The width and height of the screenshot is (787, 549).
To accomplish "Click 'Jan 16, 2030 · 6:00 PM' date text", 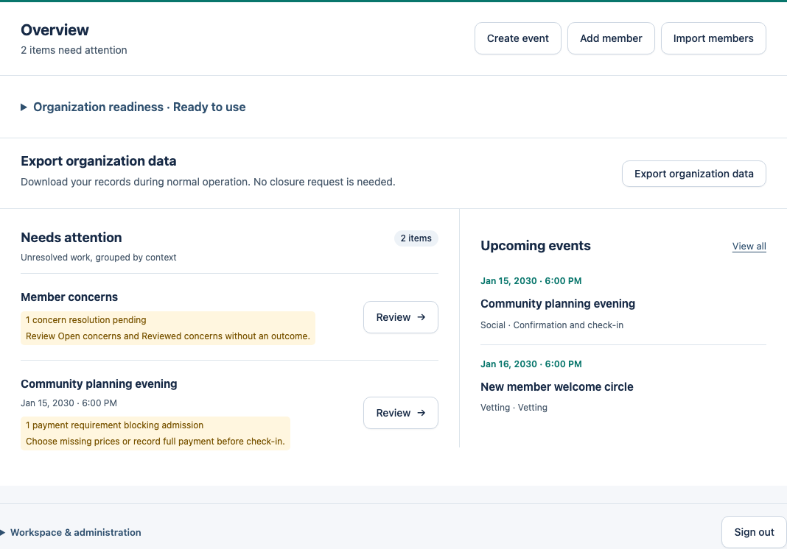I will (x=531, y=364).
